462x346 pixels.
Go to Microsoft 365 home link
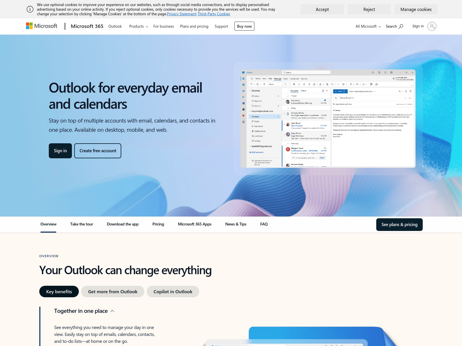87,26
